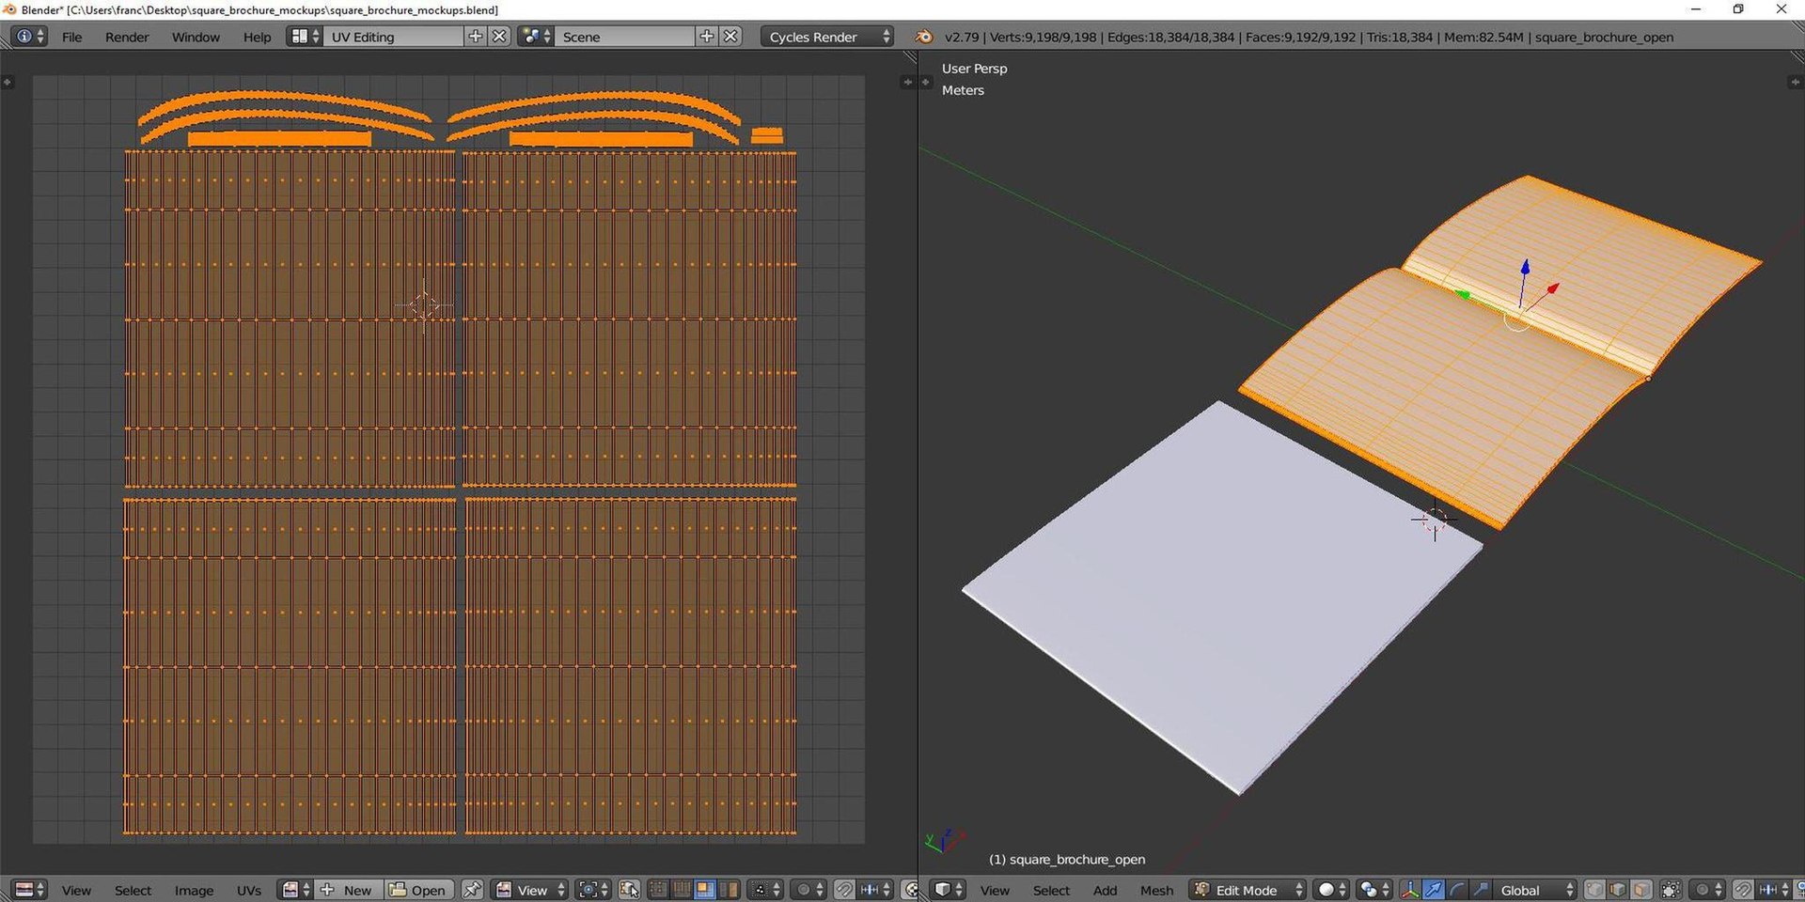Open the UVs menu
This screenshot has height=902, width=1805.
point(249,890)
